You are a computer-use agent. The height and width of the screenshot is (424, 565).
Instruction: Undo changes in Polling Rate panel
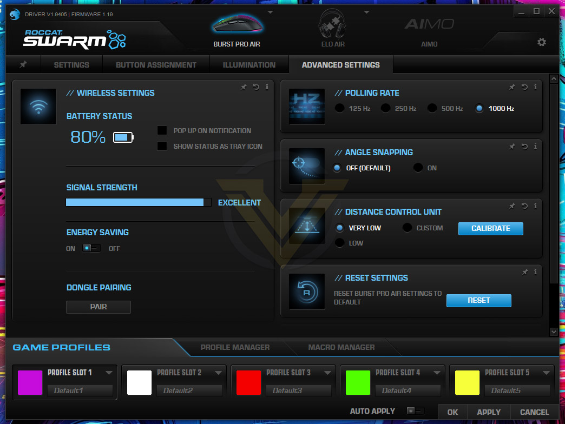[524, 87]
